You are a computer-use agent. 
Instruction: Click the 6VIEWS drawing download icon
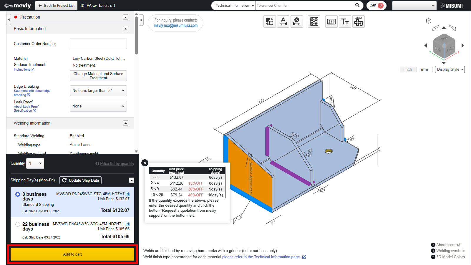[358, 21]
